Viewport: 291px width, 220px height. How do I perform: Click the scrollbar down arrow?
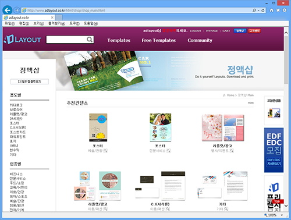click(x=286, y=206)
